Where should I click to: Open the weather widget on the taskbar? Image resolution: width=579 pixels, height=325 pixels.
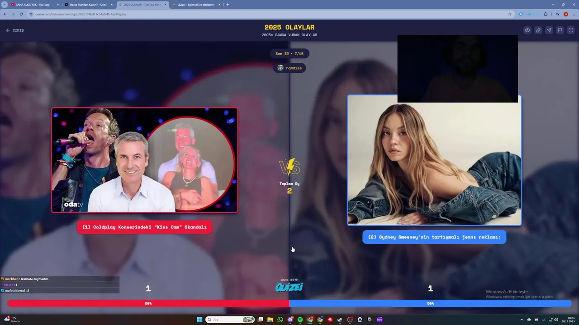point(11,320)
